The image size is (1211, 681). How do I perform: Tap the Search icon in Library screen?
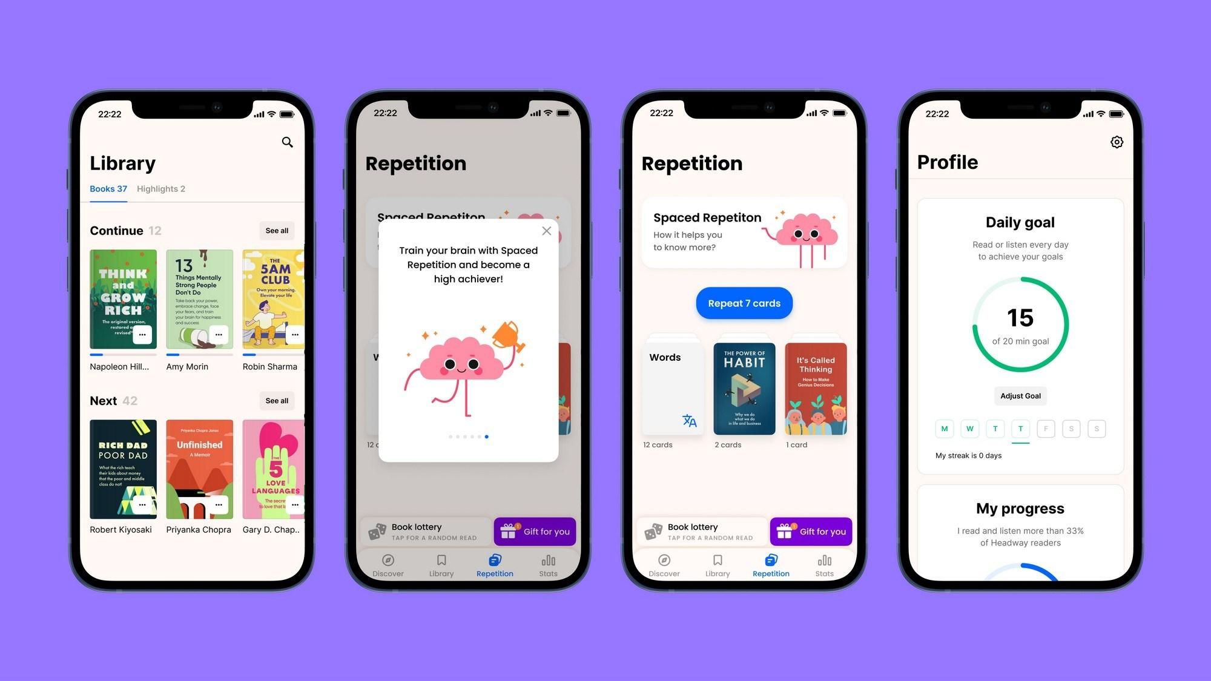click(x=287, y=142)
